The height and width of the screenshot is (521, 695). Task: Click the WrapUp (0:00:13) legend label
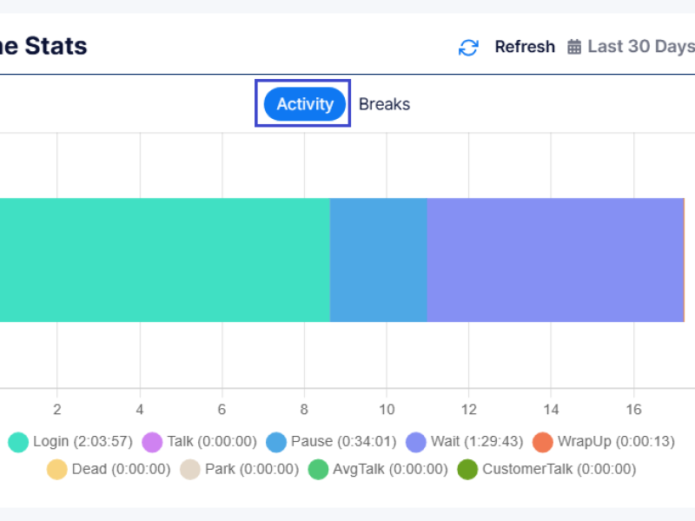pyautogui.click(x=616, y=442)
